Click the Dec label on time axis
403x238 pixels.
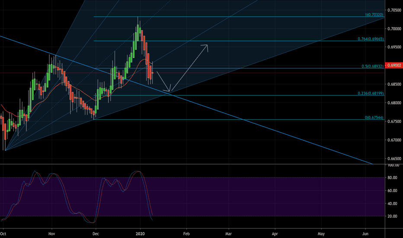pyautogui.click(x=96, y=234)
